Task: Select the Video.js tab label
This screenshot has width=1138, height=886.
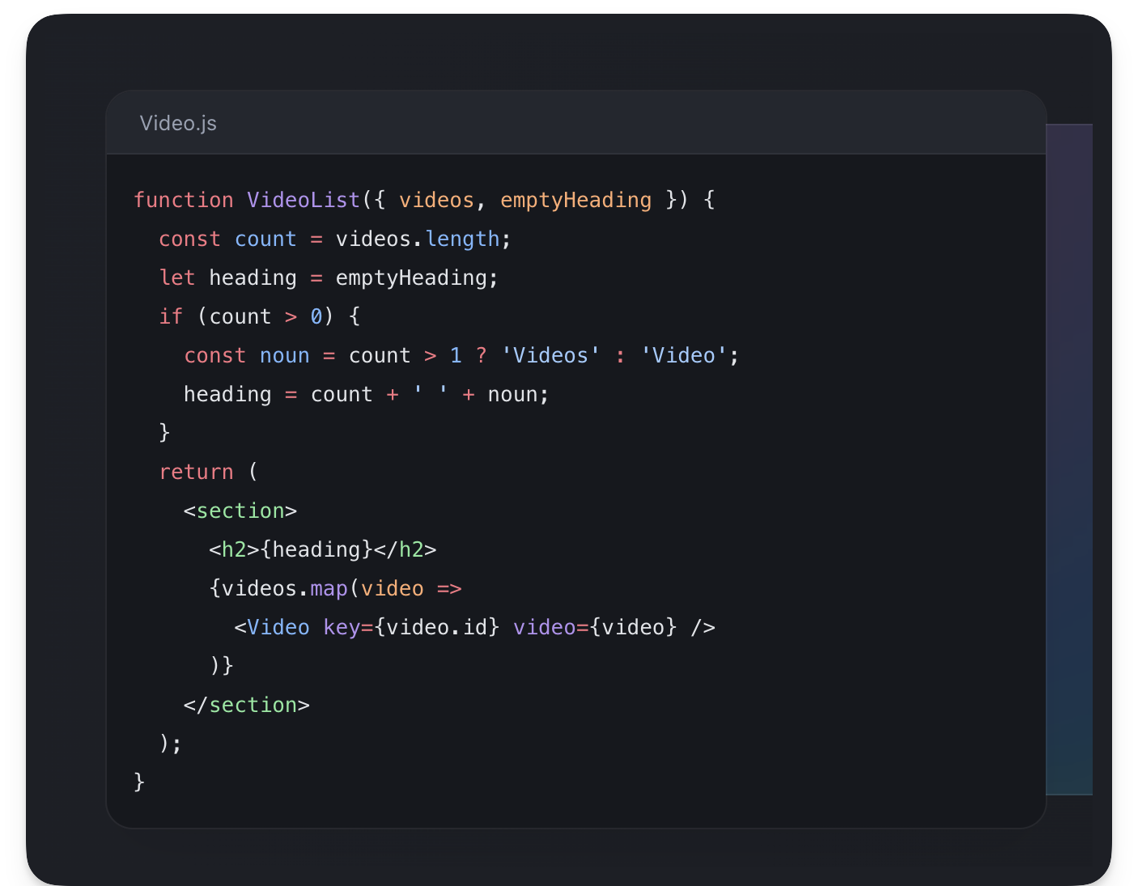Action: [178, 123]
